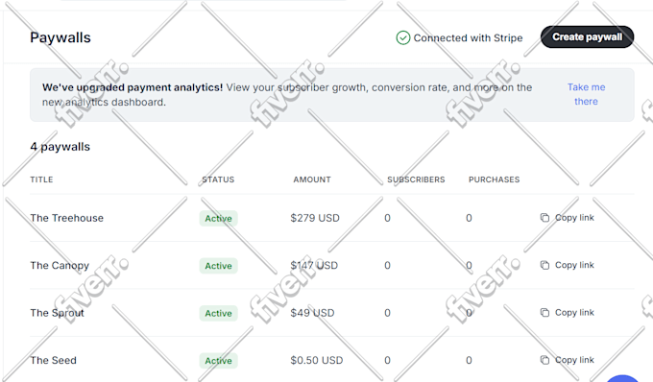
Task: Click the blue floating button at bottom corner
Action: [622, 378]
